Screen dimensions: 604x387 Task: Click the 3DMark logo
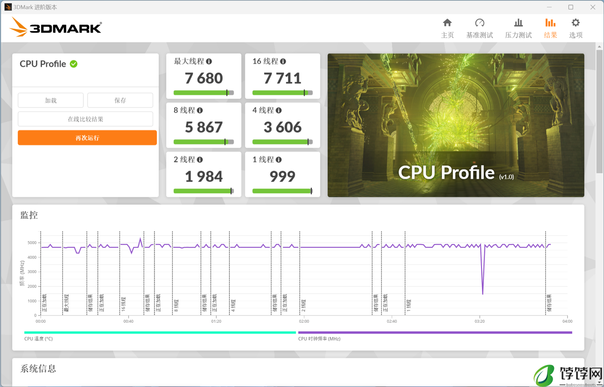coord(56,27)
